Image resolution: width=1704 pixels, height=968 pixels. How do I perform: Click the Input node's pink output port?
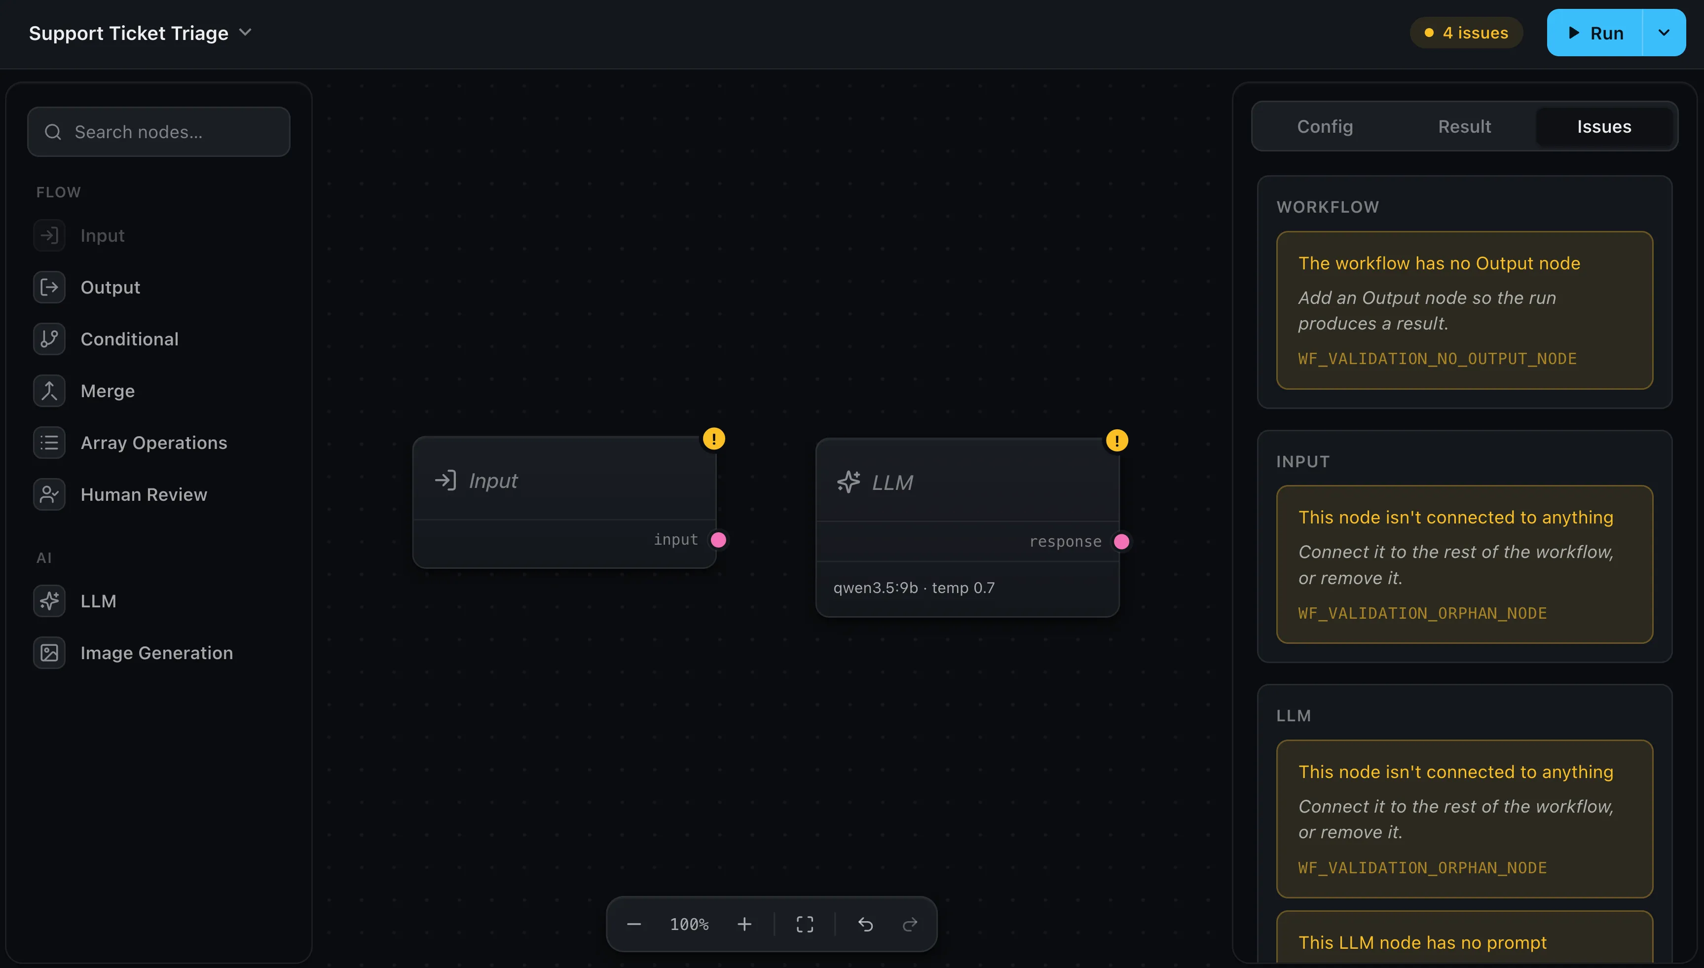point(718,540)
